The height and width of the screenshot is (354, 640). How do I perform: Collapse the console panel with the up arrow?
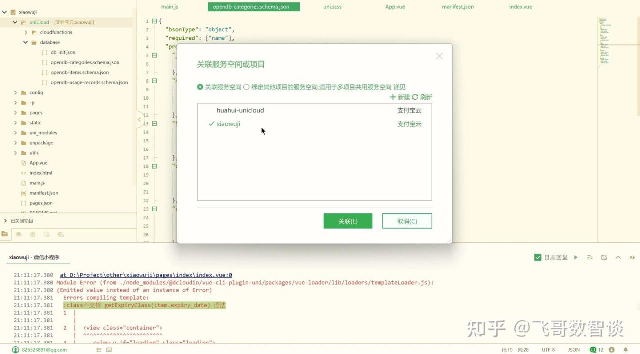[618, 257]
